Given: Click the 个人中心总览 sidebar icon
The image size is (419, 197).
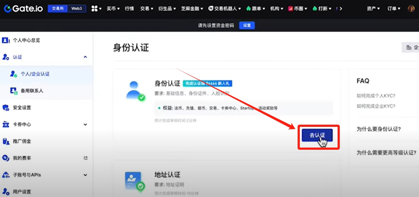Looking at the screenshot, I should pyautogui.click(x=5, y=40).
